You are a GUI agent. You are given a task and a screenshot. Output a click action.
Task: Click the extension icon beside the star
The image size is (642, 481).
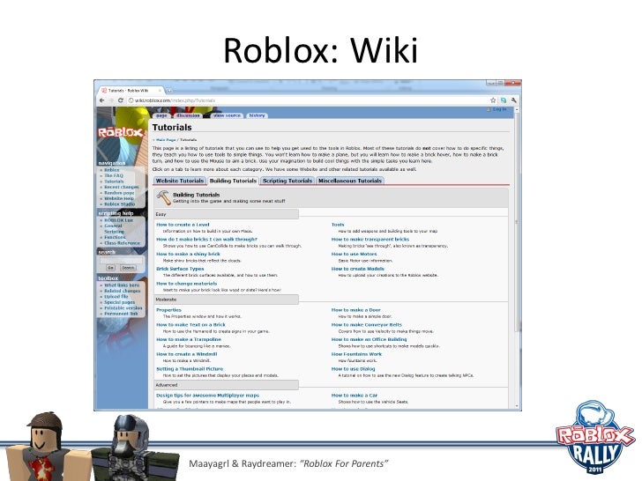tap(504, 100)
